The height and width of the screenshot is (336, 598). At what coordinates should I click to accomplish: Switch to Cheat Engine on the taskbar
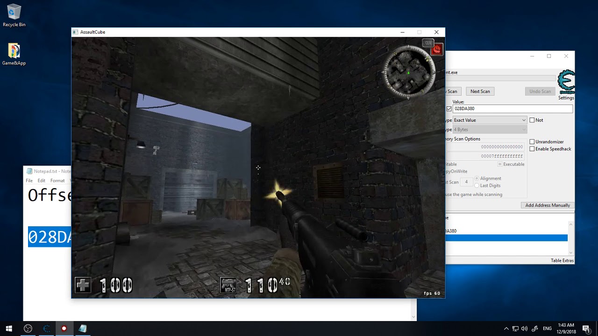[46, 329]
